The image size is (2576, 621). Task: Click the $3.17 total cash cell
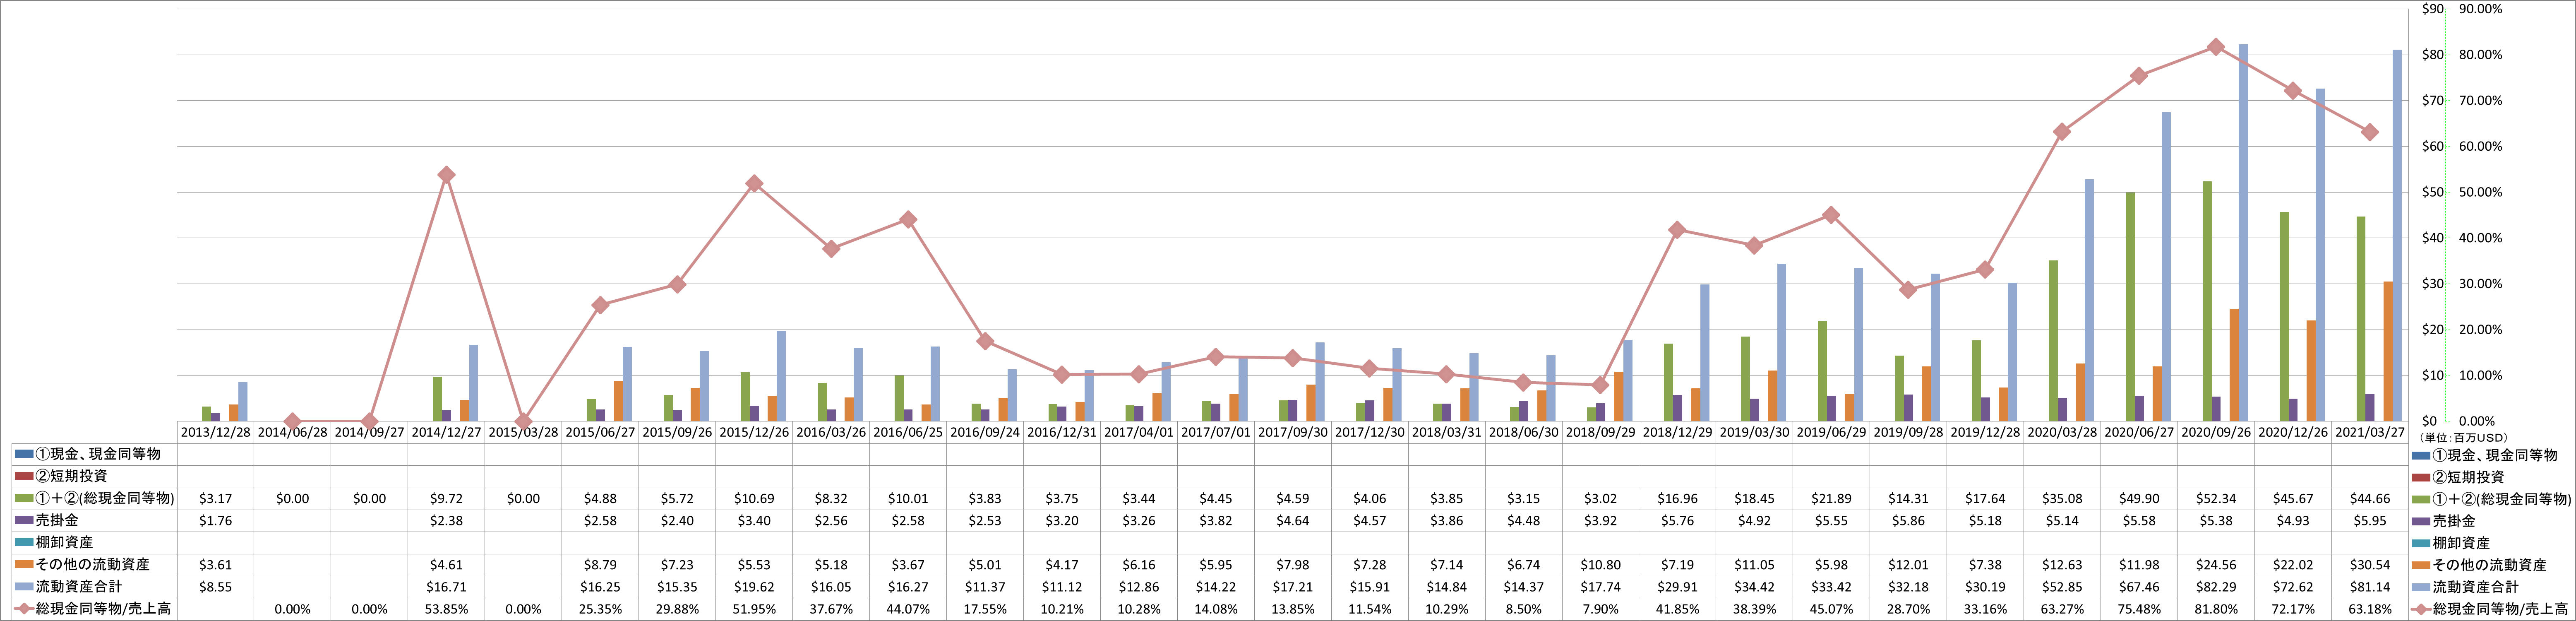(x=215, y=498)
